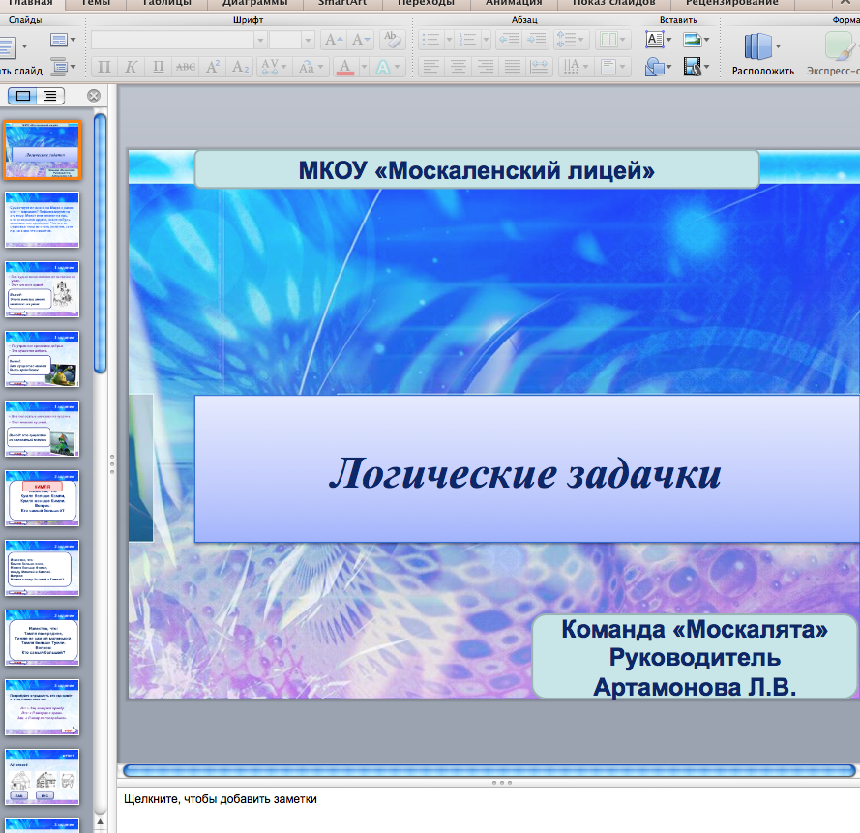The image size is (860, 833).
Task: Open the font size dropdown
Action: (x=308, y=40)
